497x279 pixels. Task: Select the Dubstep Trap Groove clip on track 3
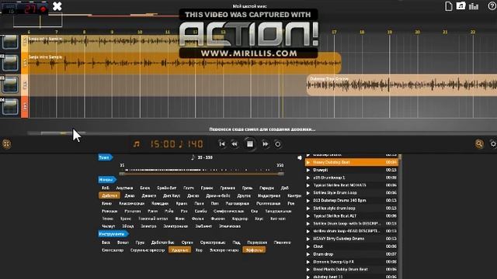pos(401,85)
